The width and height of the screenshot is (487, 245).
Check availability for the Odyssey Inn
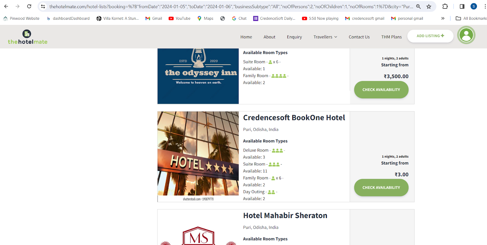click(x=381, y=90)
